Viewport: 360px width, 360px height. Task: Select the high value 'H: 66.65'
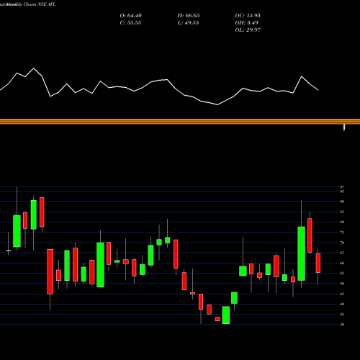point(189,16)
